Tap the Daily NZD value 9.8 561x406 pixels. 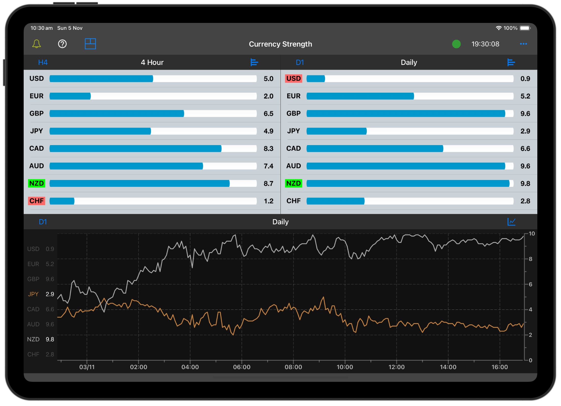525,184
